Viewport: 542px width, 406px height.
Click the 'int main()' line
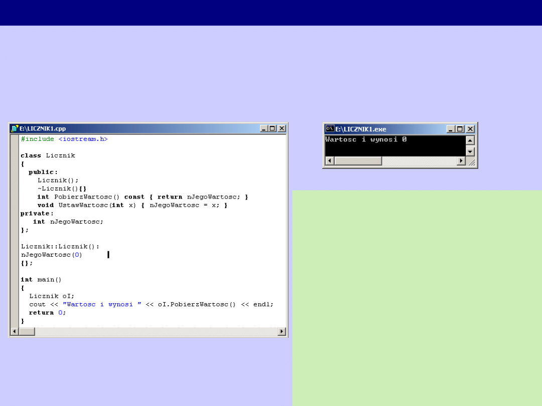pos(41,280)
